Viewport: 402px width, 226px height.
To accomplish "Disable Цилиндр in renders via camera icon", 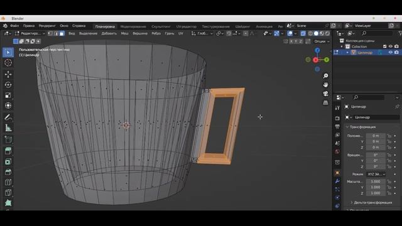I will tap(396, 52).
